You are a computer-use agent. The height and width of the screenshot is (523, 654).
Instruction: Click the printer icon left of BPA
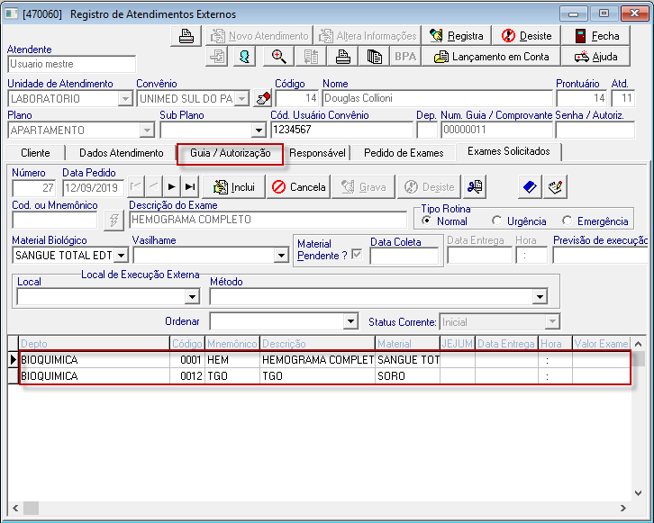pos(342,56)
